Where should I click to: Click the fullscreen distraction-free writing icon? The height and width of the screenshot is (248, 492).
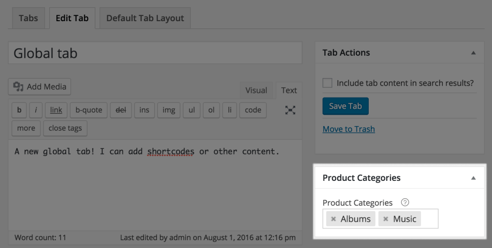[291, 110]
